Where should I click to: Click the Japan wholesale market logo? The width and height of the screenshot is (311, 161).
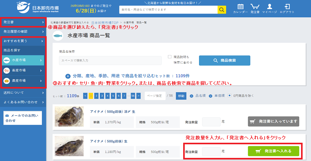coord(38,7)
